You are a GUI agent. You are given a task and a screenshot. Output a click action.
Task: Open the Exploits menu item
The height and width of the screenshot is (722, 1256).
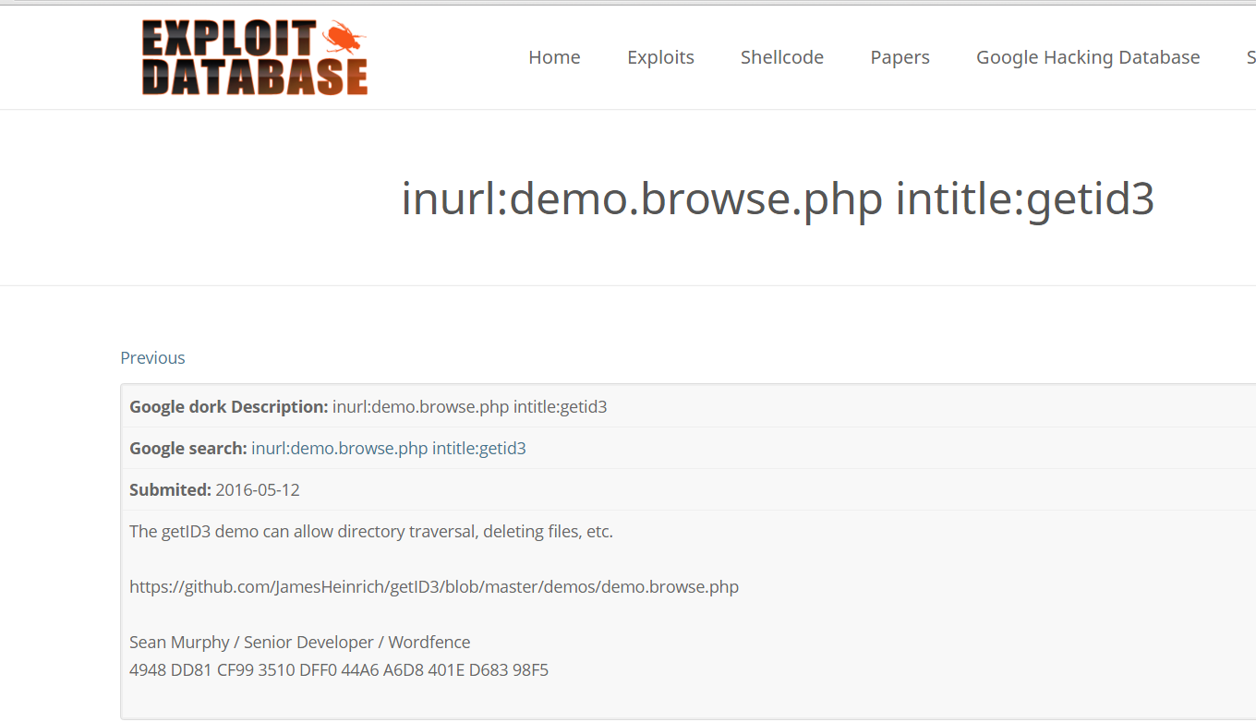[660, 57]
